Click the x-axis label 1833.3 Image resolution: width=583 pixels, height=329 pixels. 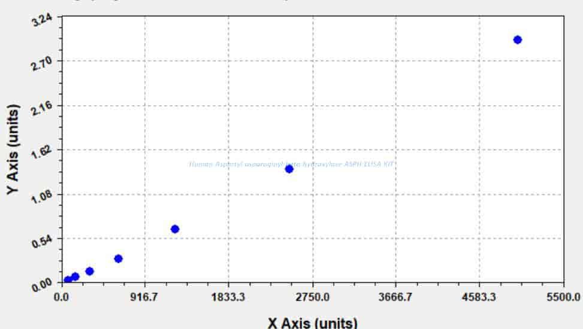tap(228, 297)
